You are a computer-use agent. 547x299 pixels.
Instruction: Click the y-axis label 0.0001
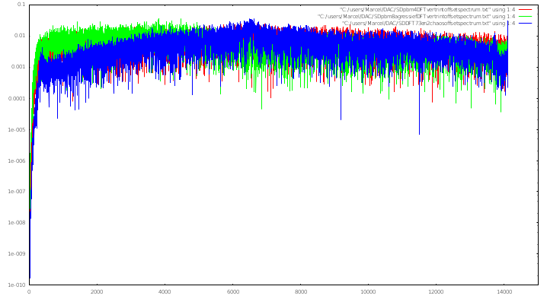tap(17, 99)
